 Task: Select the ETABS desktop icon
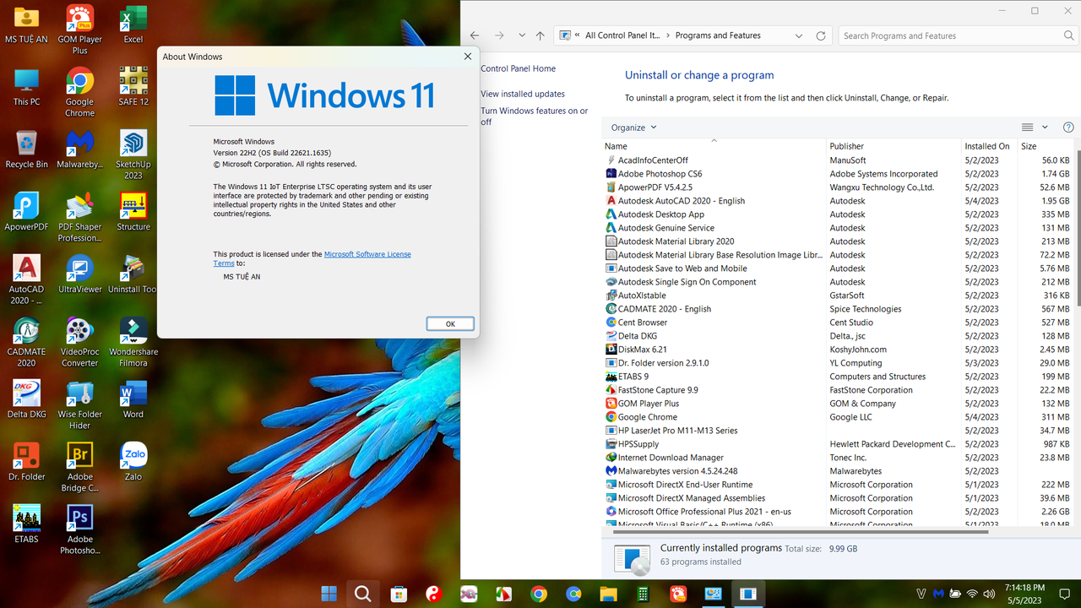26,524
